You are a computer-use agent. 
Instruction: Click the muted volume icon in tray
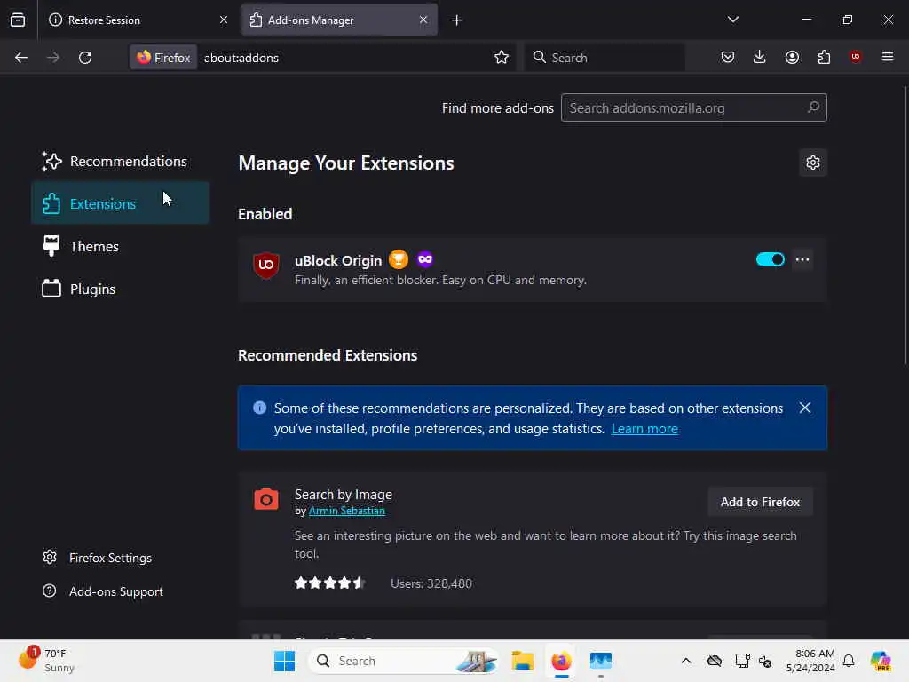765,661
